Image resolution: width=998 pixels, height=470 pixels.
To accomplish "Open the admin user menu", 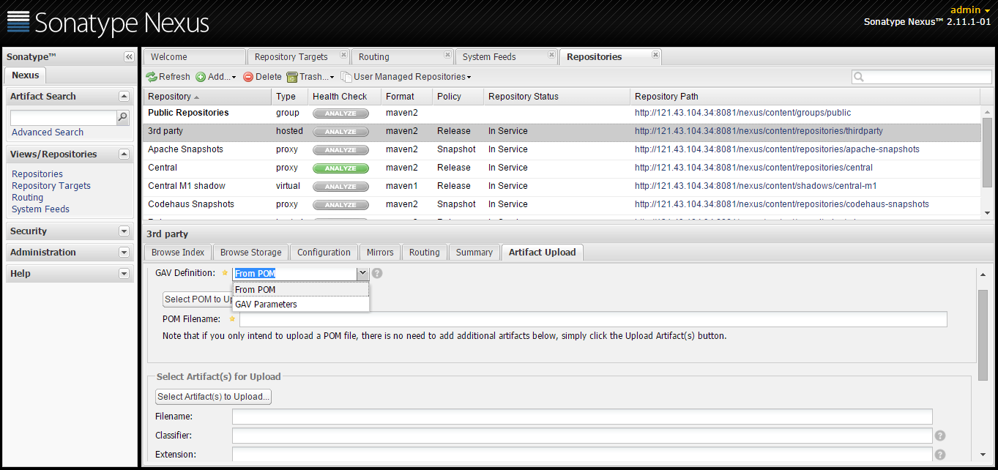I will 970,10.
